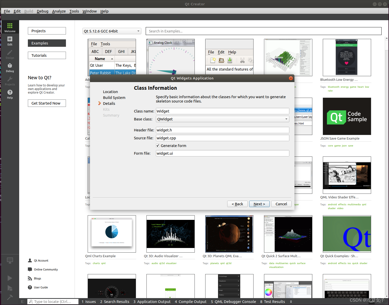Click Cancel in the wizard dialog
The image size is (389, 305).
(x=281, y=204)
